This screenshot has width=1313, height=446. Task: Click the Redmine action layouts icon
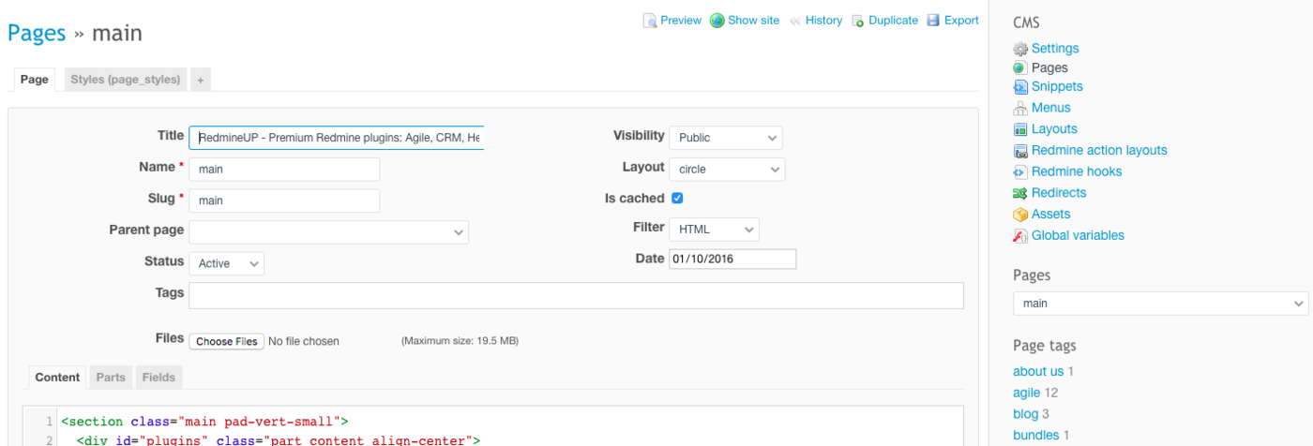pyautogui.click(x=1020, y=151)
